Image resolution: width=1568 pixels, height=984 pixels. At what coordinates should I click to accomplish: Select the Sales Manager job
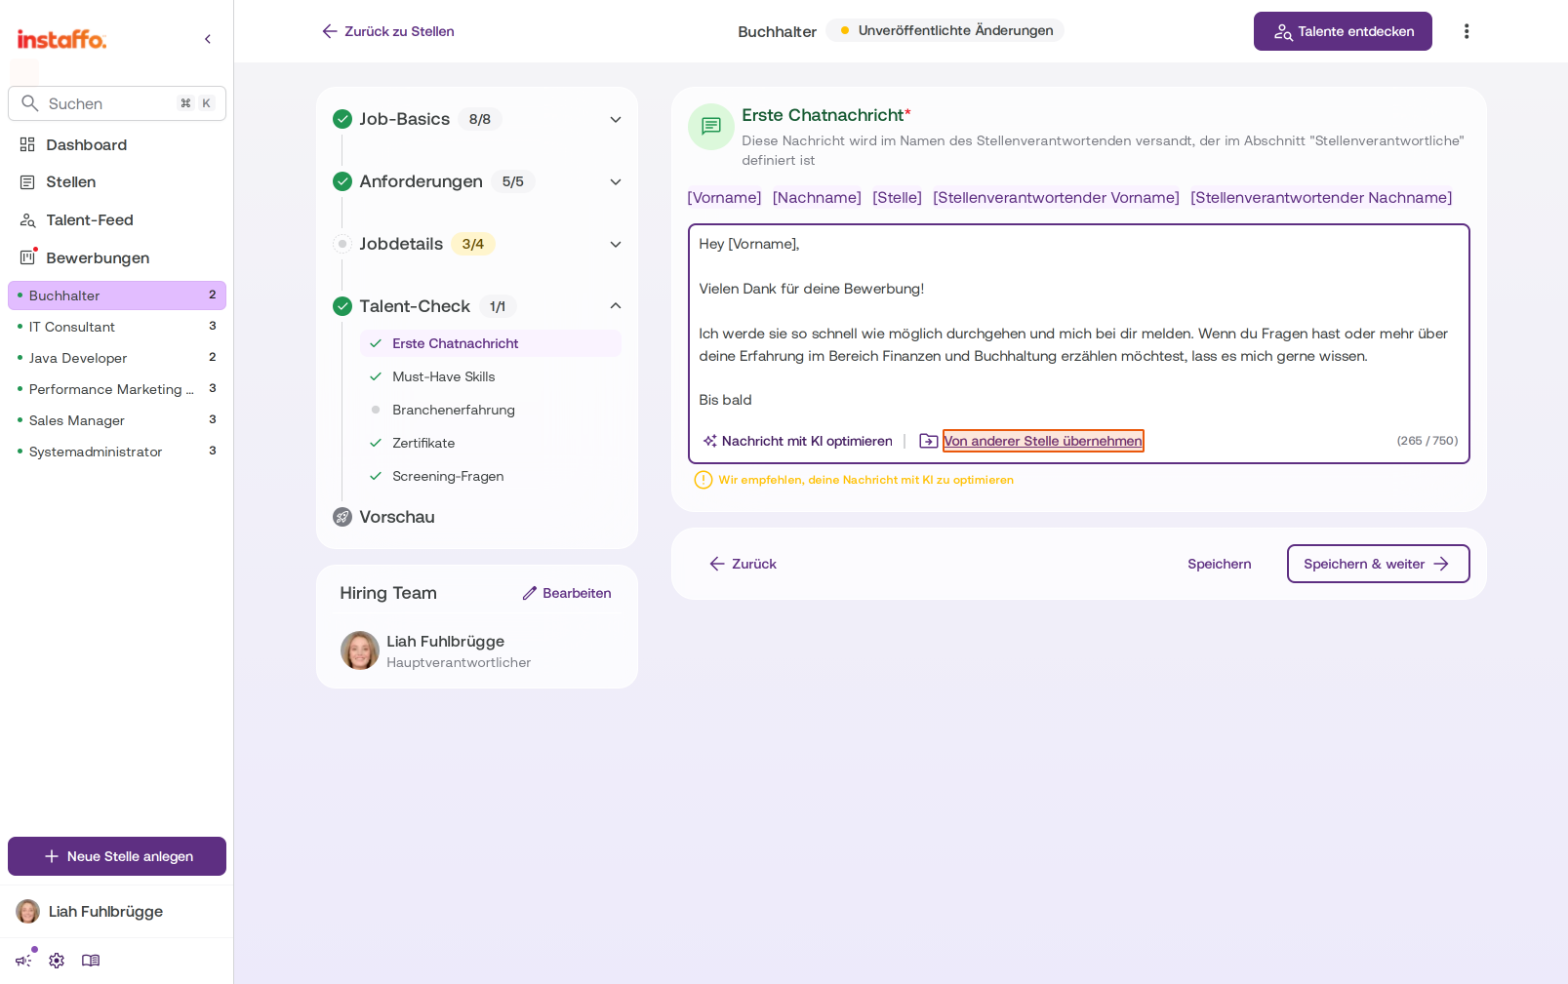(x=117, y=420)
